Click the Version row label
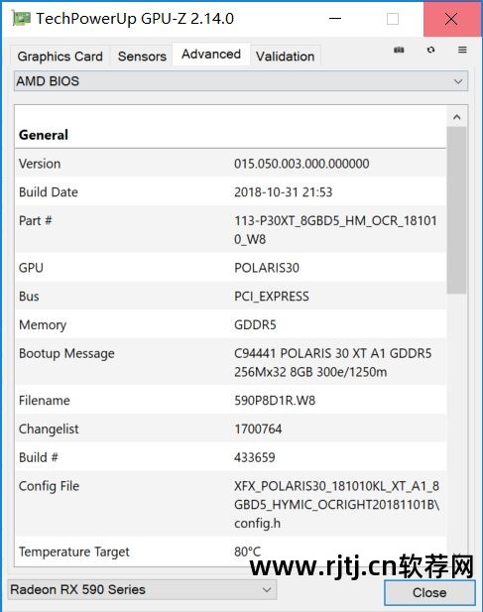This screenshot has height=612, width=483. point(40,164)
